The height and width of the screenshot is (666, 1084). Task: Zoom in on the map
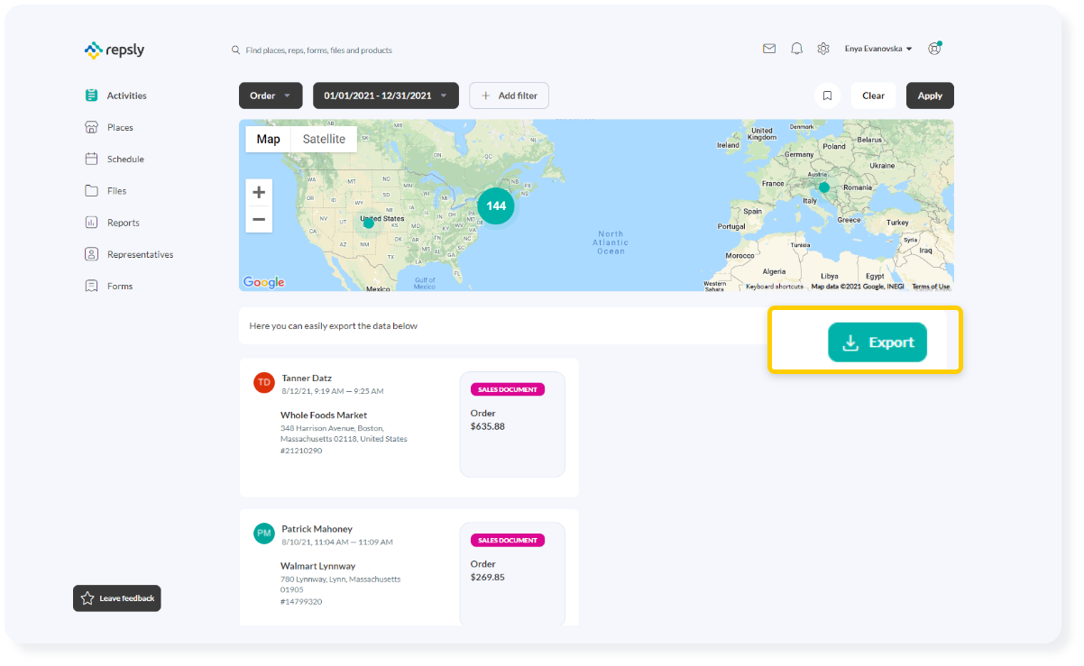pos(259,192)
